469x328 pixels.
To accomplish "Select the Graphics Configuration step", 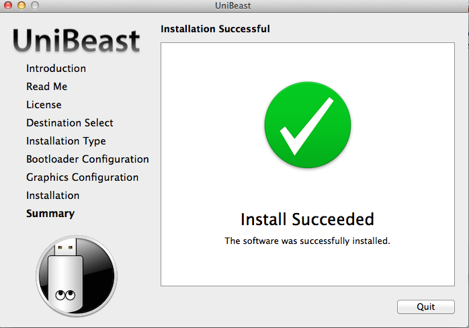I will [82, 177].
